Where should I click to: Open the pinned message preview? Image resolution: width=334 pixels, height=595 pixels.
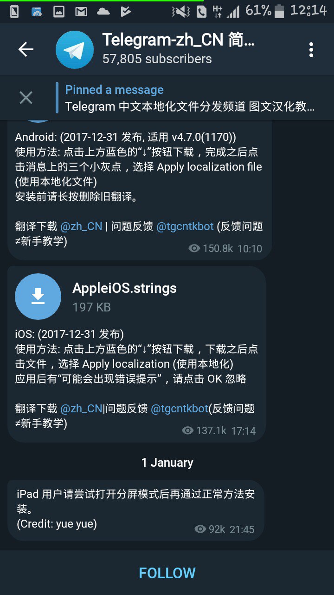[x=190, y=98]
